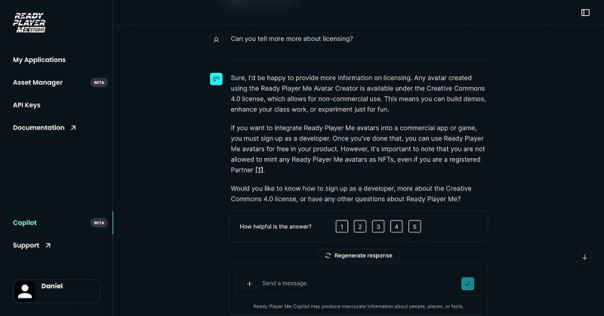Click the Ready Player Me Studio logo
The image size is (604, 316).
29,23
